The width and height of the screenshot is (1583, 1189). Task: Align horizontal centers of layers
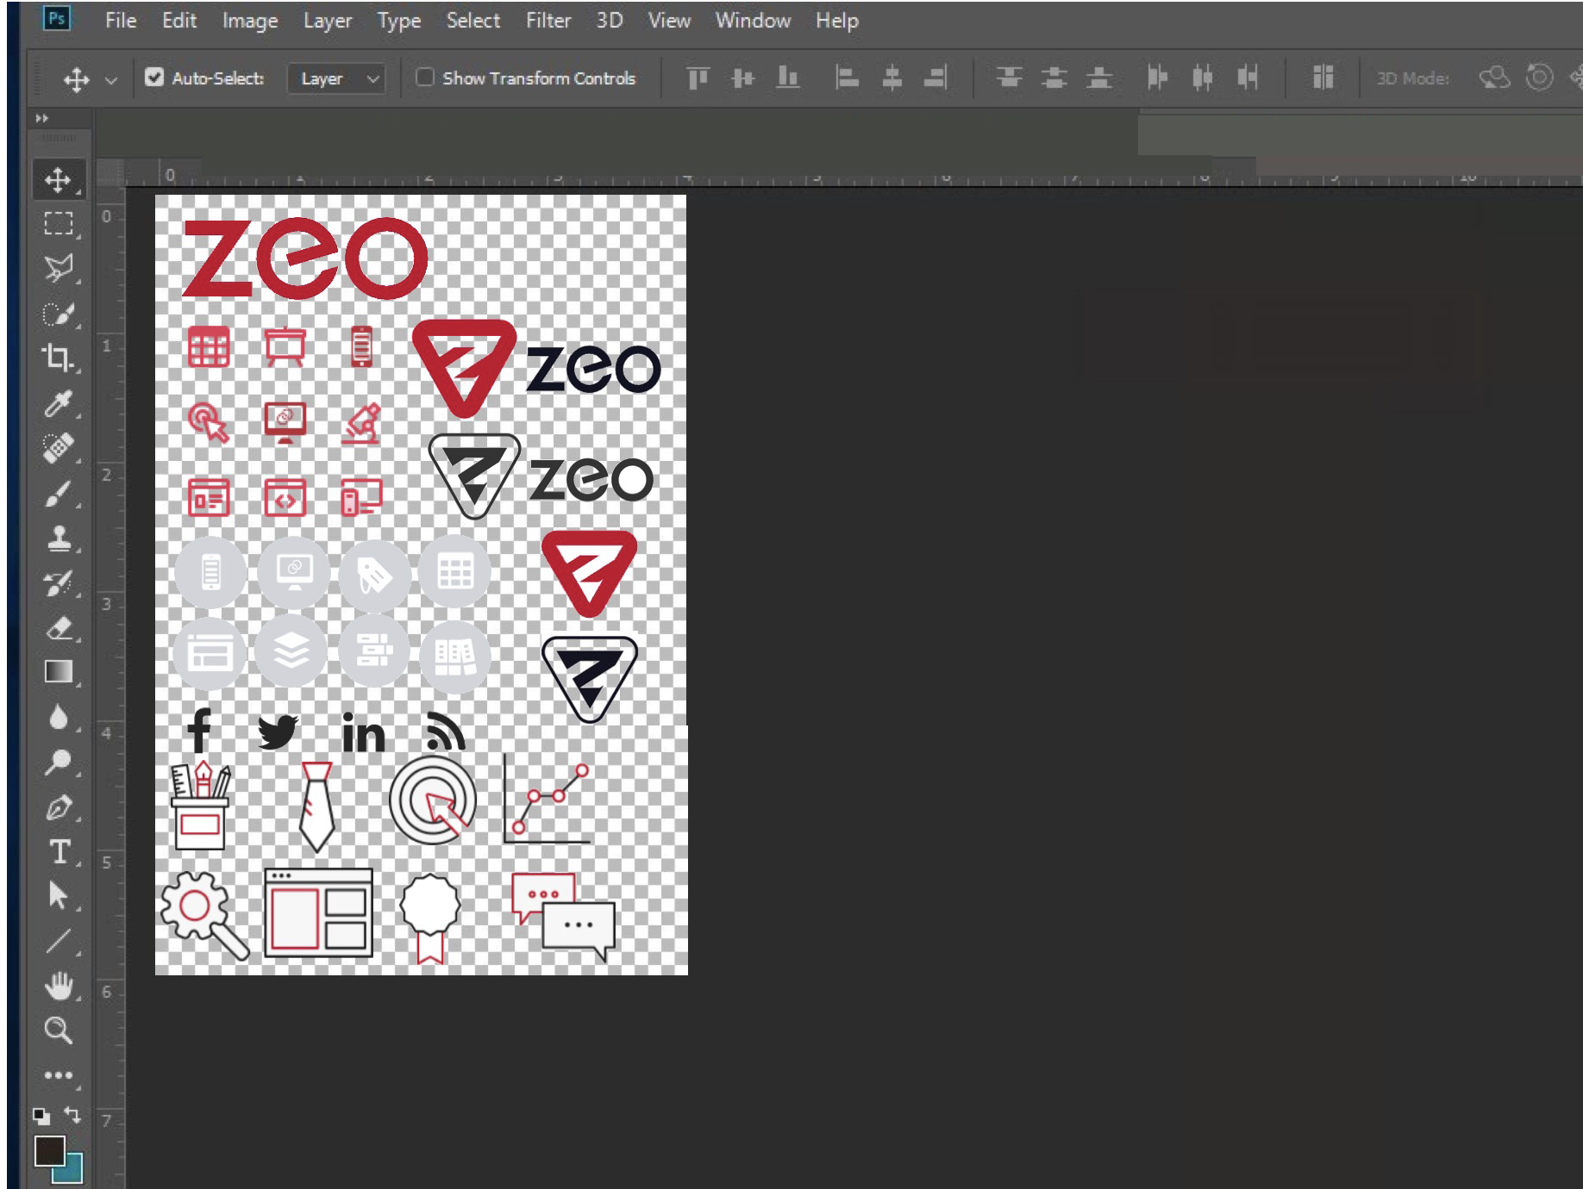coord(892,78)
